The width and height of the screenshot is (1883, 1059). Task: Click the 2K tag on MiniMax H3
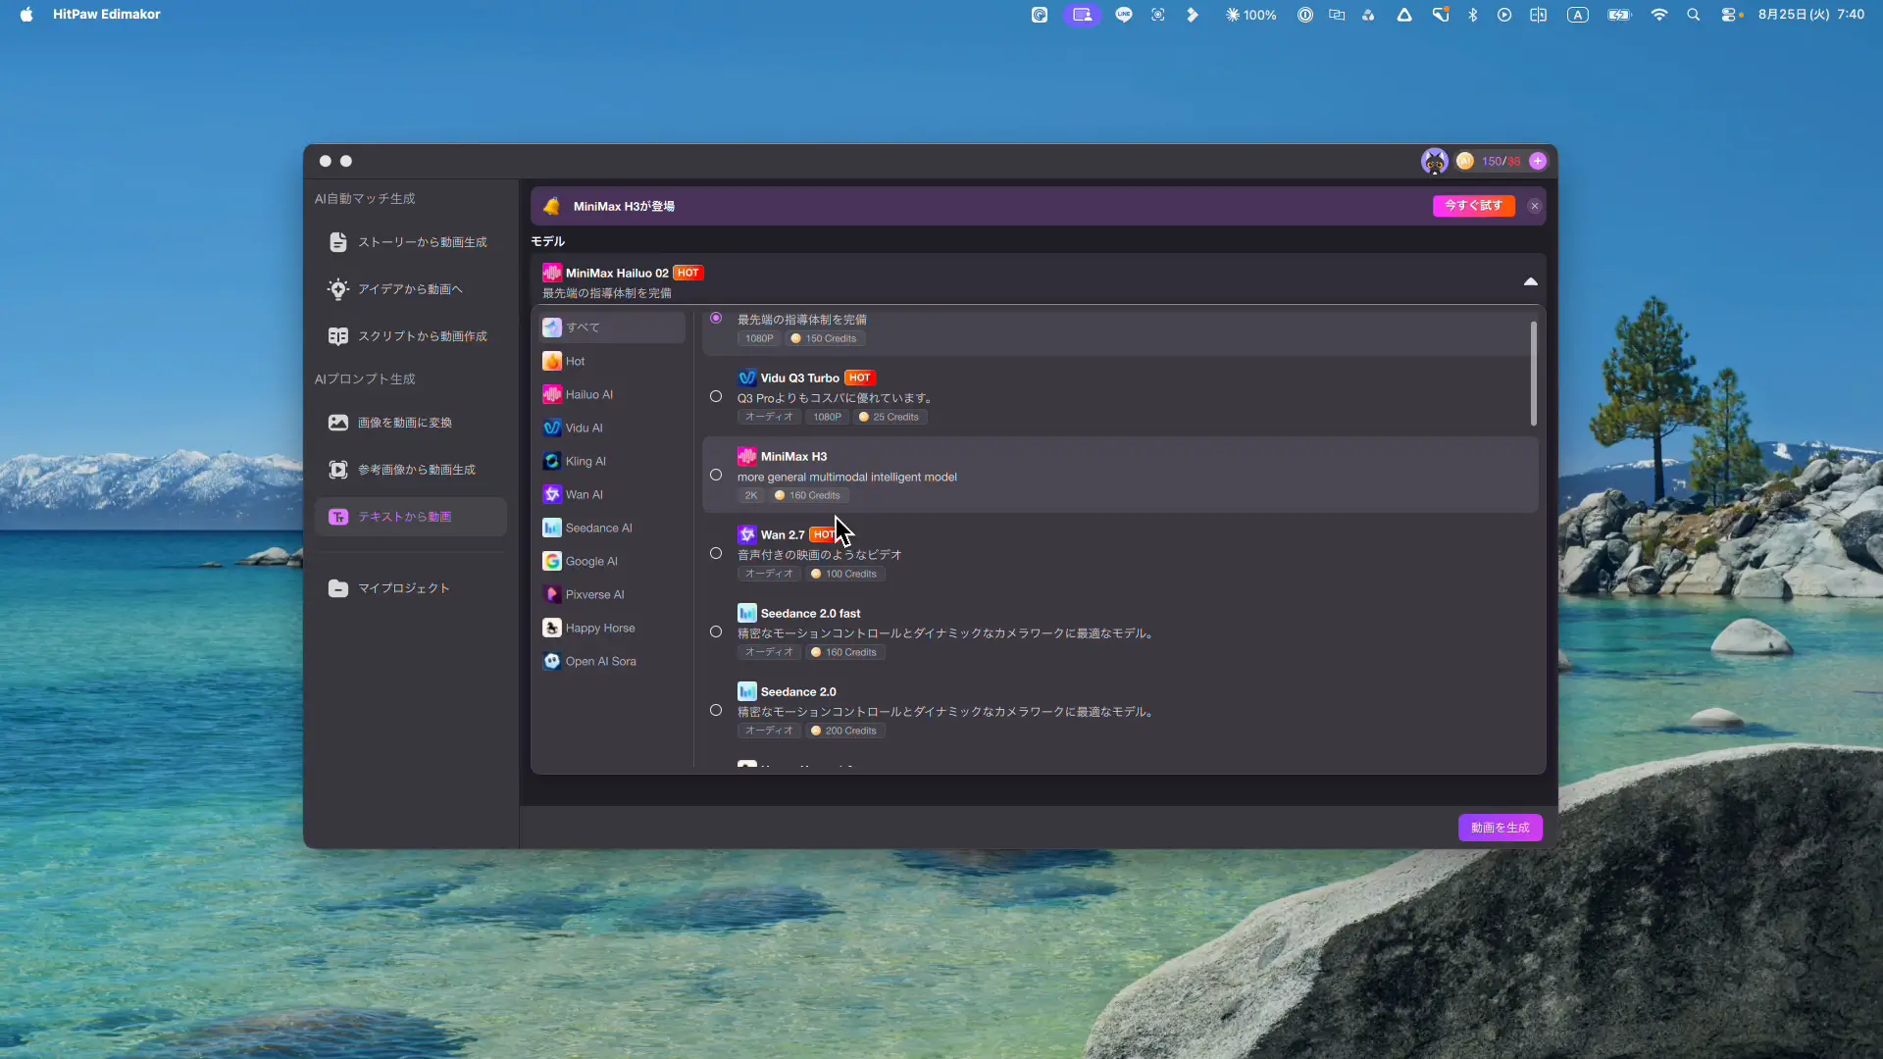click(751, 495)
